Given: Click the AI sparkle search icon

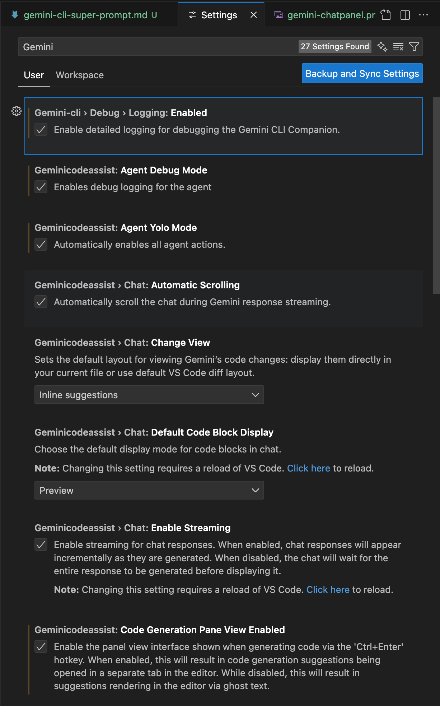Looking at the screenshot, I should pos(382,47).
